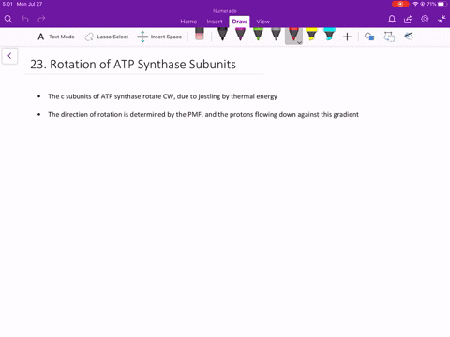Select the Draw tab
This screenshot has width=450, height=337.
[239, 22]
